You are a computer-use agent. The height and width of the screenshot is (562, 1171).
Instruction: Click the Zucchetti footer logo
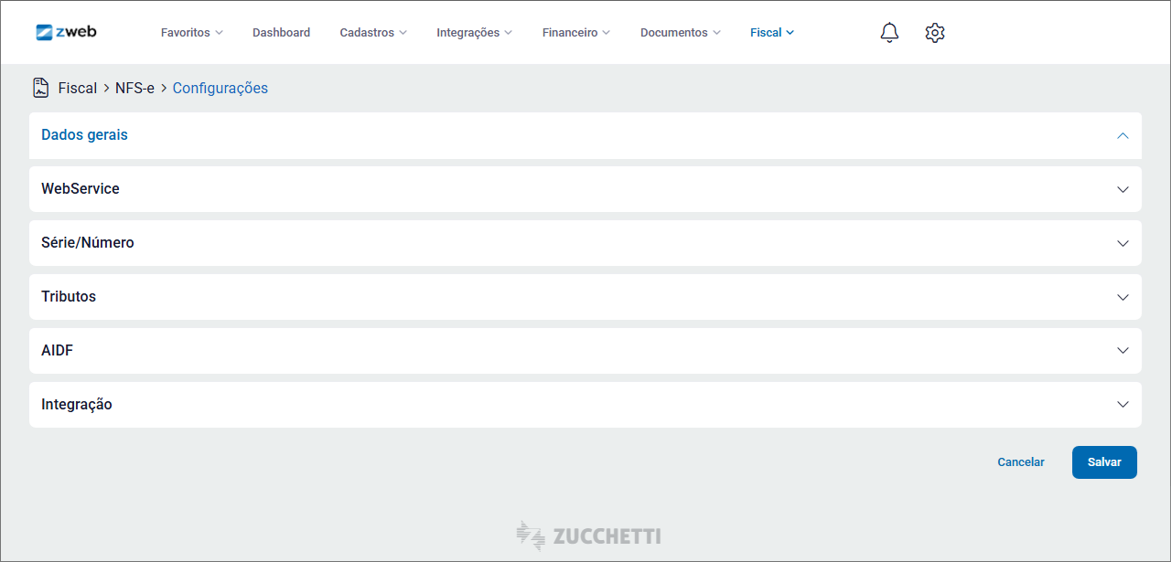tap(588, 535)
